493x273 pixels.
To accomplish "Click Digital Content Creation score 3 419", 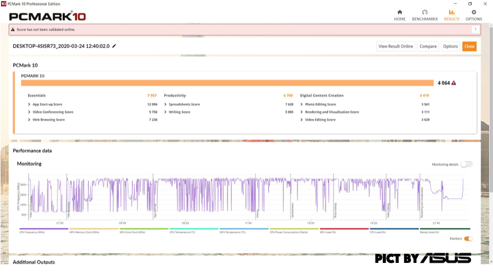I will [424, 96].
